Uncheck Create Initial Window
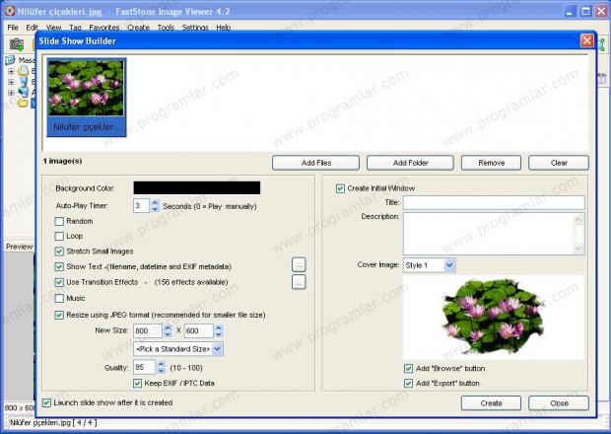 pyautogui.click(x=340, y=188)
